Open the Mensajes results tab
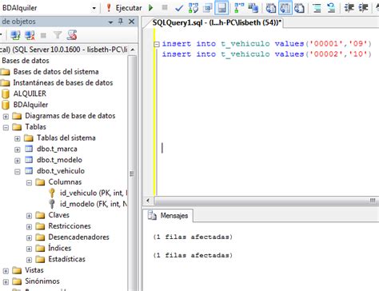379x291 pixels. point(169,216)
